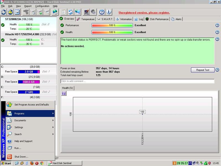
Task: Open Help and Support from Start menu
Action: tap(30, 141)
